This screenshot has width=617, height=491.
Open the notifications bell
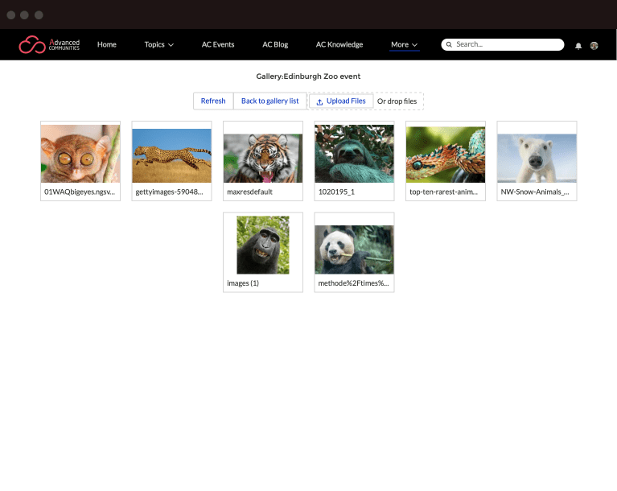(578, 46)
